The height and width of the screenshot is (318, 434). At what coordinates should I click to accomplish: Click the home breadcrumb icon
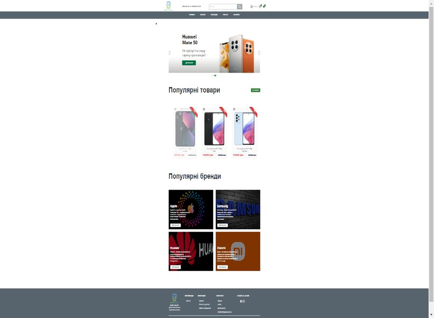[x=156, y=24]
